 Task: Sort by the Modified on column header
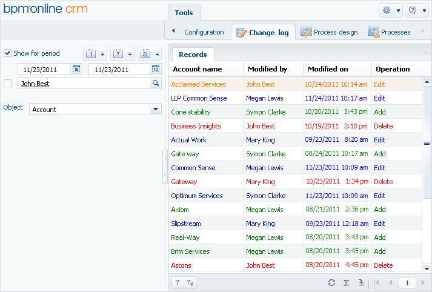tap(328, 69)
